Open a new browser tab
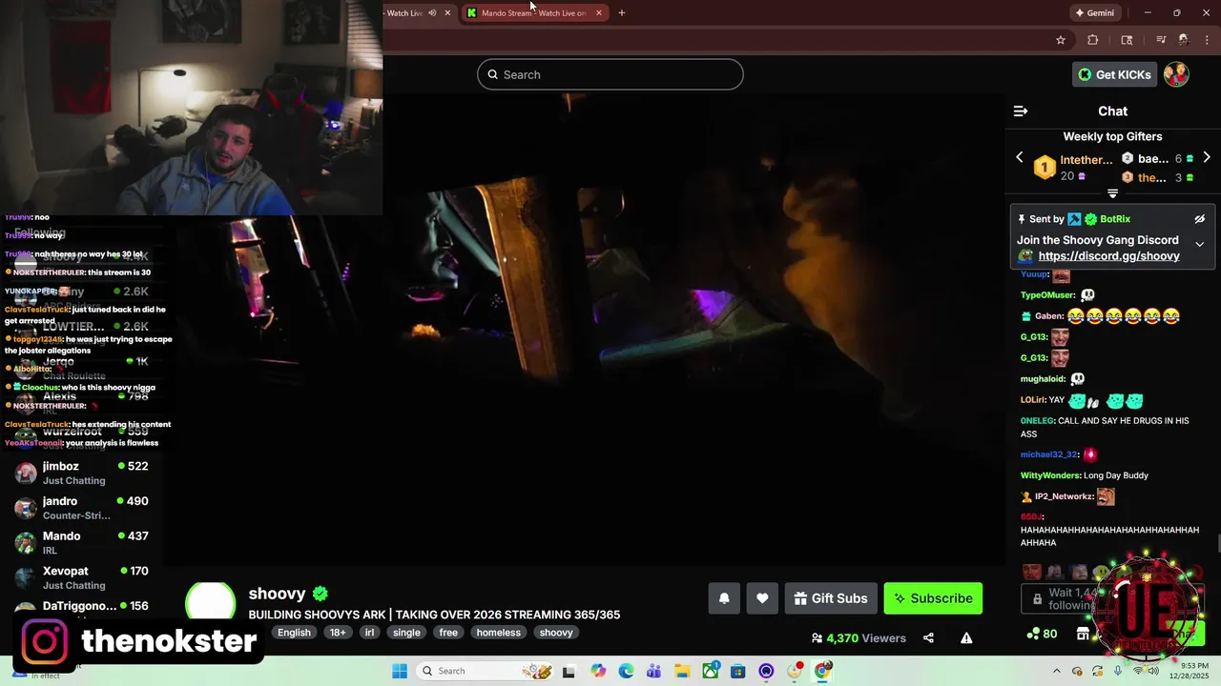The width and height of the screenshot is (1221, 686). click(x=622, y=13)
